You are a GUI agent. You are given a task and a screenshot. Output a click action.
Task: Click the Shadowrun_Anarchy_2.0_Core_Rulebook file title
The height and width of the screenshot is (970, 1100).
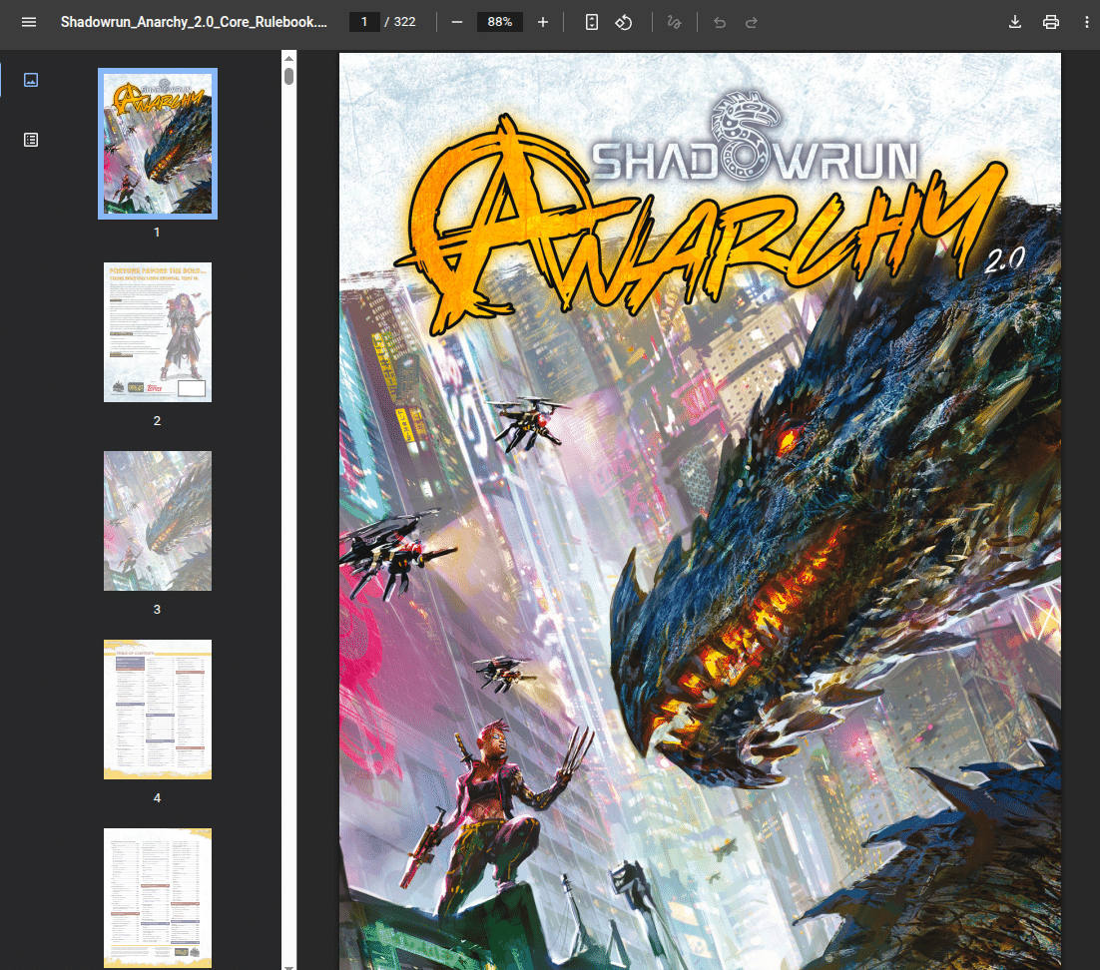[194, 22]
